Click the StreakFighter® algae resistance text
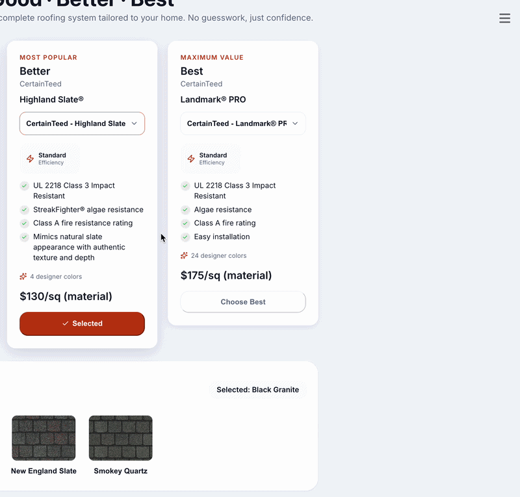The width and height of the screenshot is (520, 497). (88, 210)
